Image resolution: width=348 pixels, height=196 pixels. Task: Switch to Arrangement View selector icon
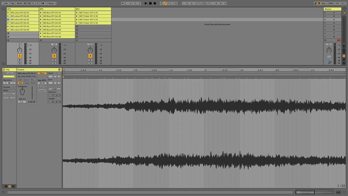[344, 9]
